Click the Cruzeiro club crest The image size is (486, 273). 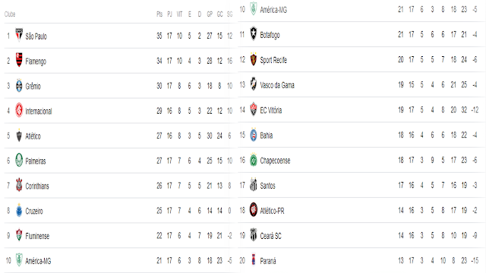click(19, 210)
